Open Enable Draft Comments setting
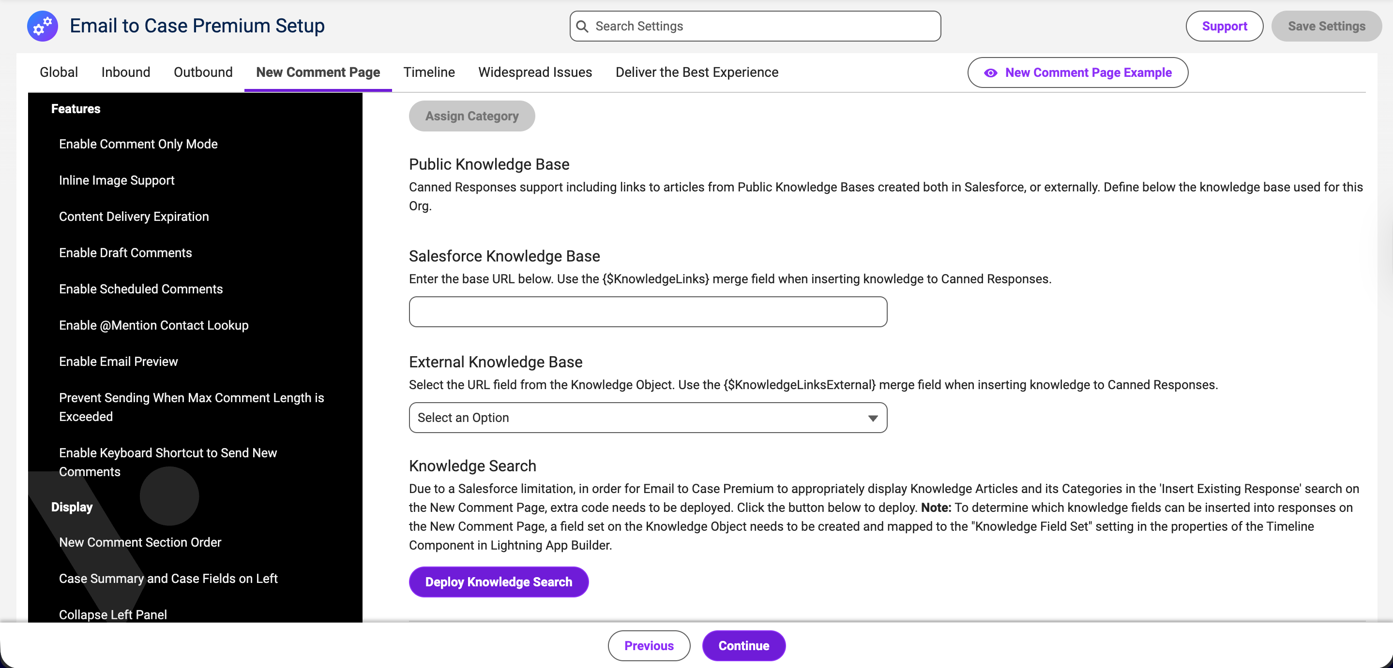This screenshot has height=668, width=1393. (125, 253)
